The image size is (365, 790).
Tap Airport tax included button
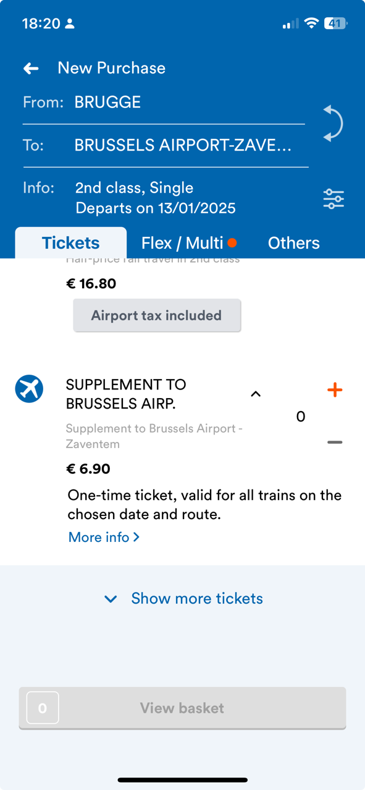157,315
